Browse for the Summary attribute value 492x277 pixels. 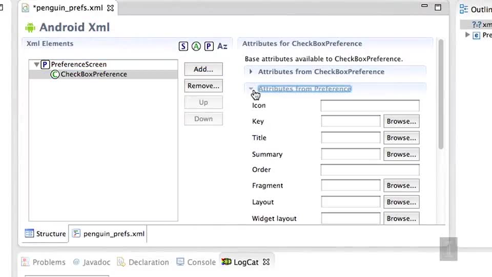pyautogui.click(x=401, y=154)
